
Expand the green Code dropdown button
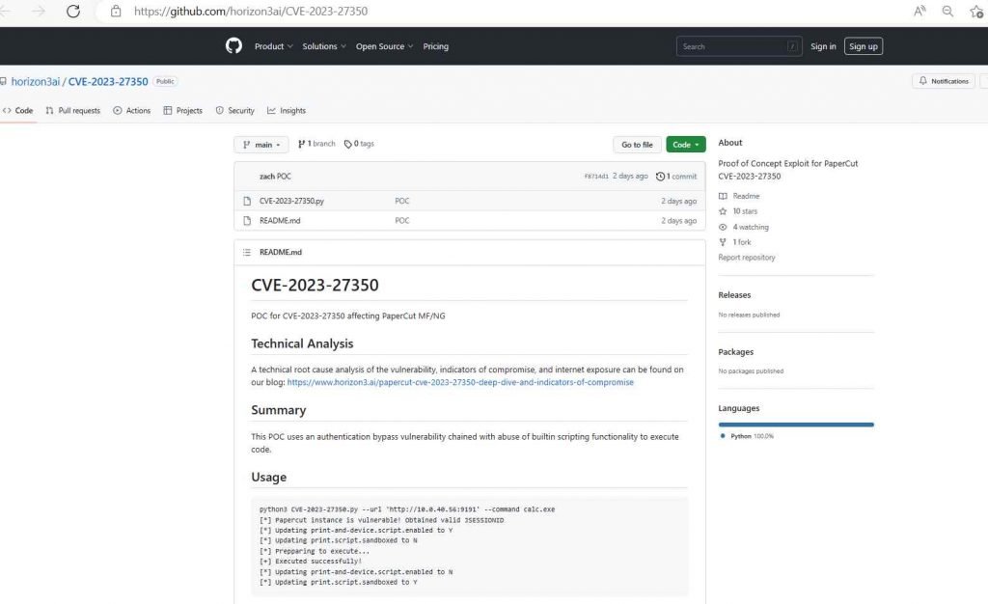point(686,144)
